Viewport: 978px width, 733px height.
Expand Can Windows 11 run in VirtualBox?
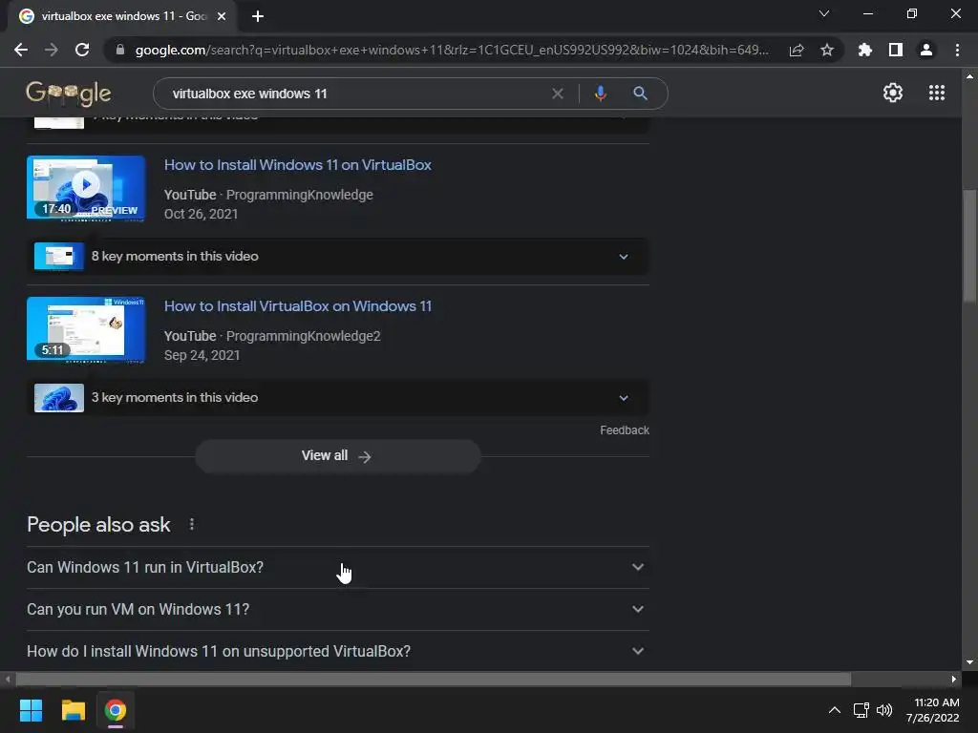tap(338, 567)
